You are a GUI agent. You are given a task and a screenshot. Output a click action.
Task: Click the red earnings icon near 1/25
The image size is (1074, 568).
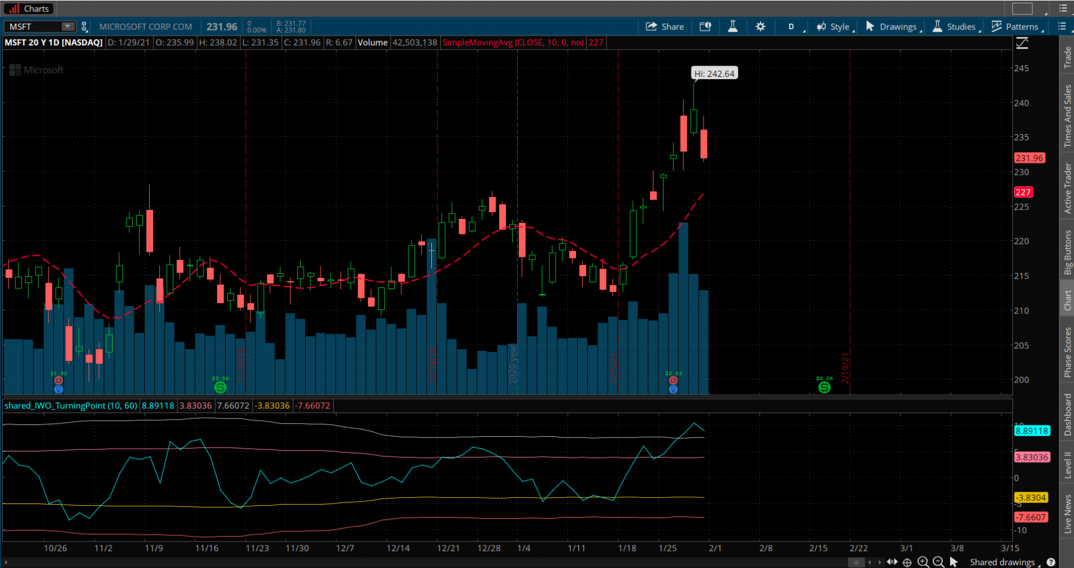pos(673,381)
